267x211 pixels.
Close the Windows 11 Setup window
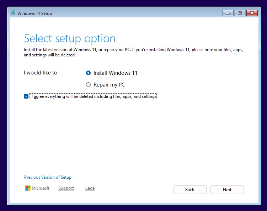click(x=252, y=13)
